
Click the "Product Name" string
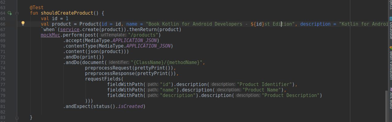click(262, 90)
